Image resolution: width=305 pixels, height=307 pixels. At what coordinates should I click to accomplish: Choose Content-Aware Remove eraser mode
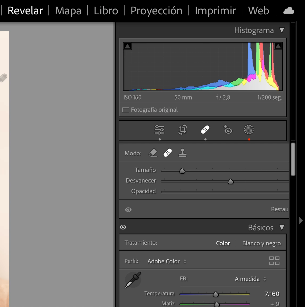pyautogui.click(x=153, y=153)
